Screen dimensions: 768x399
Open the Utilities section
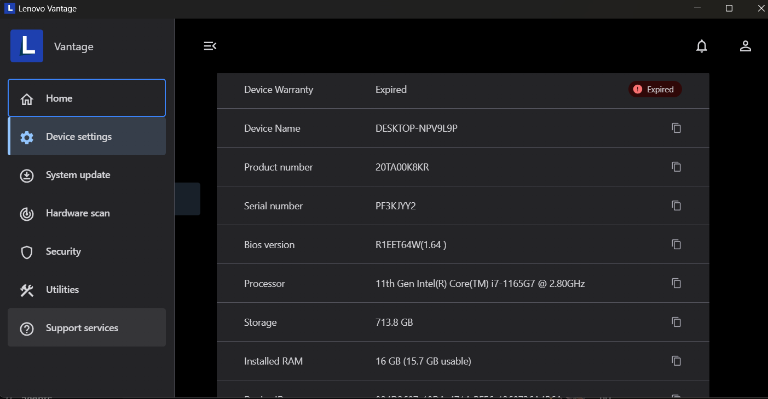[x=86, y=290]
